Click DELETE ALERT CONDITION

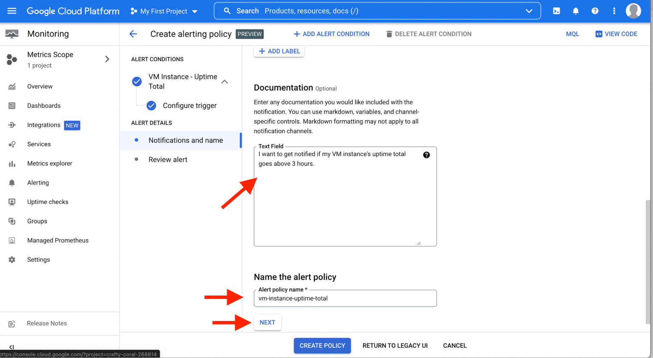(x=429, y=34)
